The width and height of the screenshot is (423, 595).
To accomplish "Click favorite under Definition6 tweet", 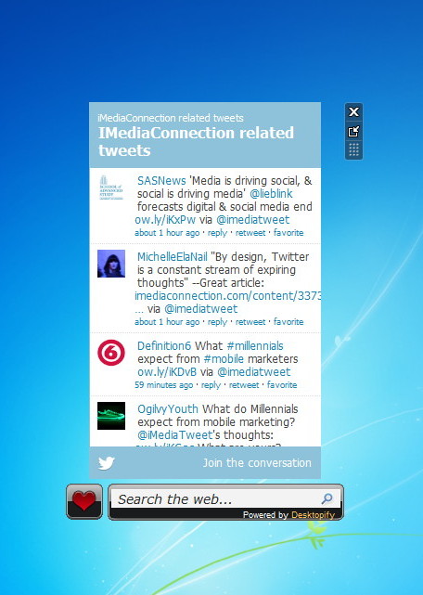I will [282, 385].
